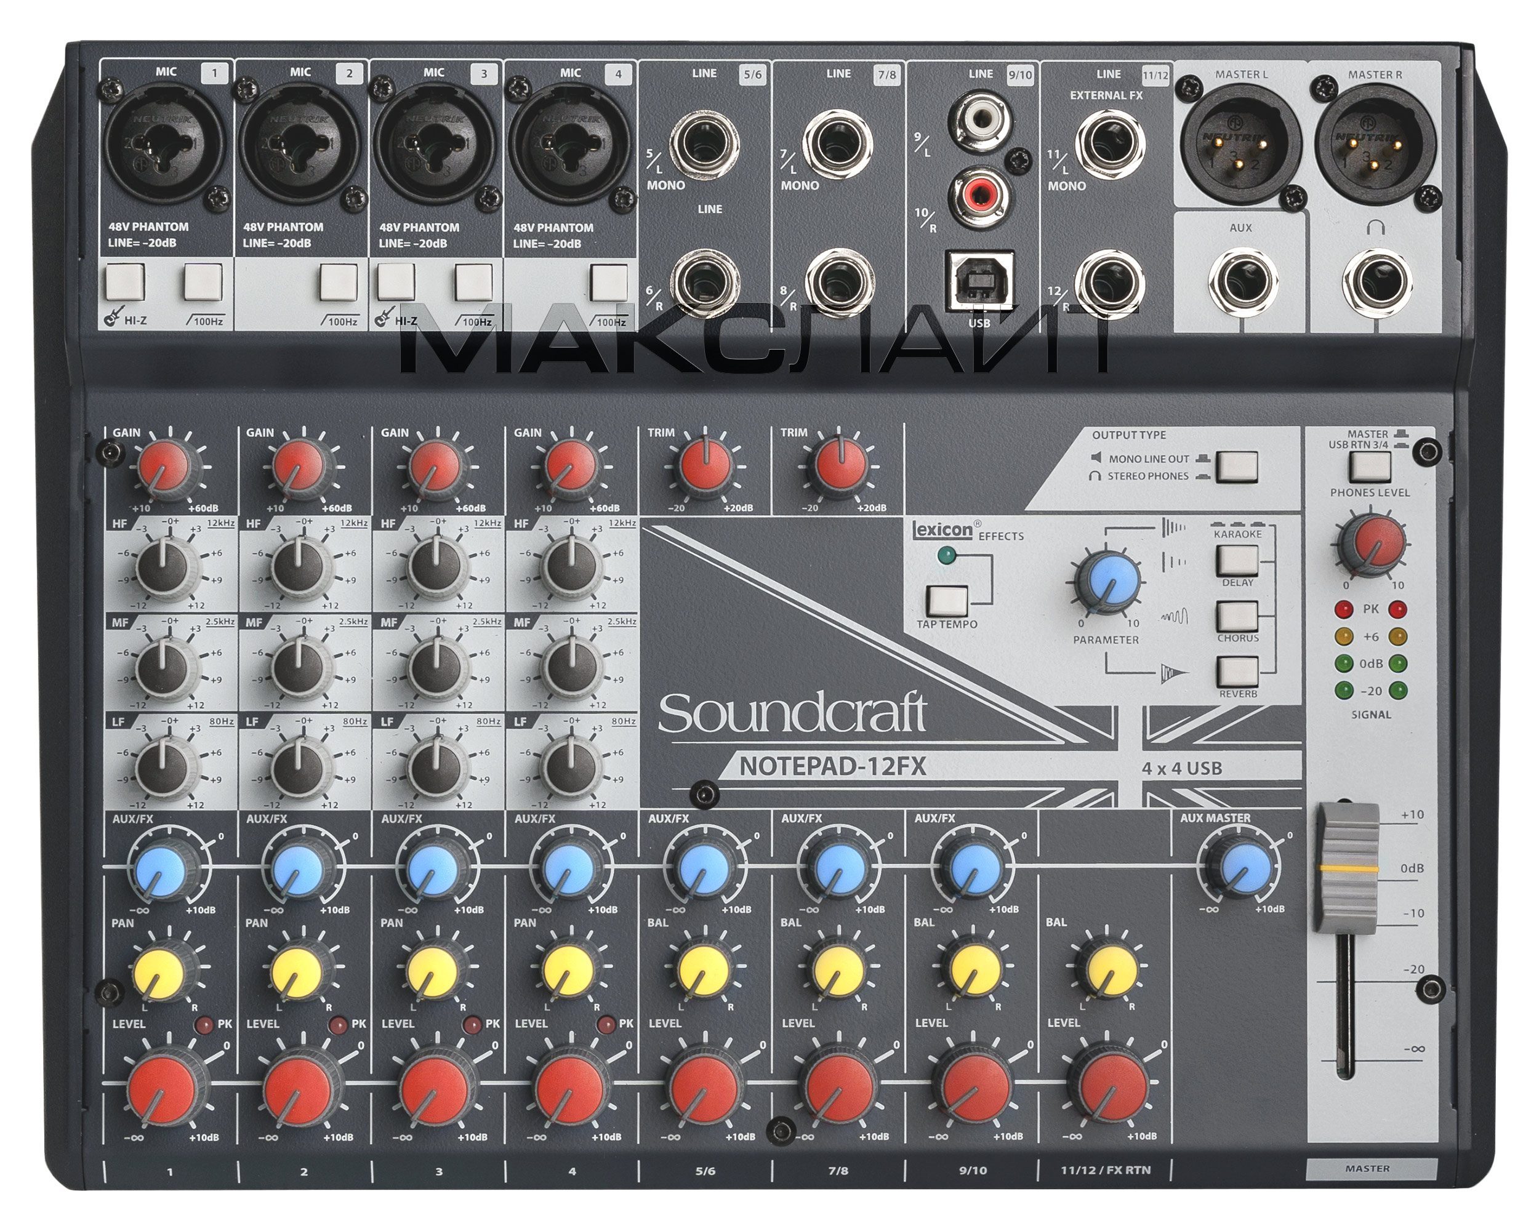Select the Karaoke/Delay effect button
Screen dimensions: 1539x1231
[x=1237, y=560]
